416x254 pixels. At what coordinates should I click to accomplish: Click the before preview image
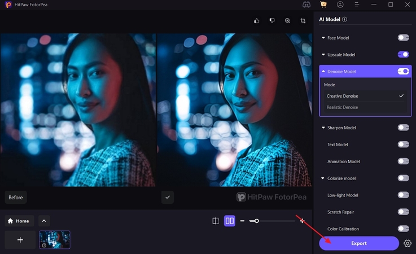pyautogui.click(x=78, y=110)
